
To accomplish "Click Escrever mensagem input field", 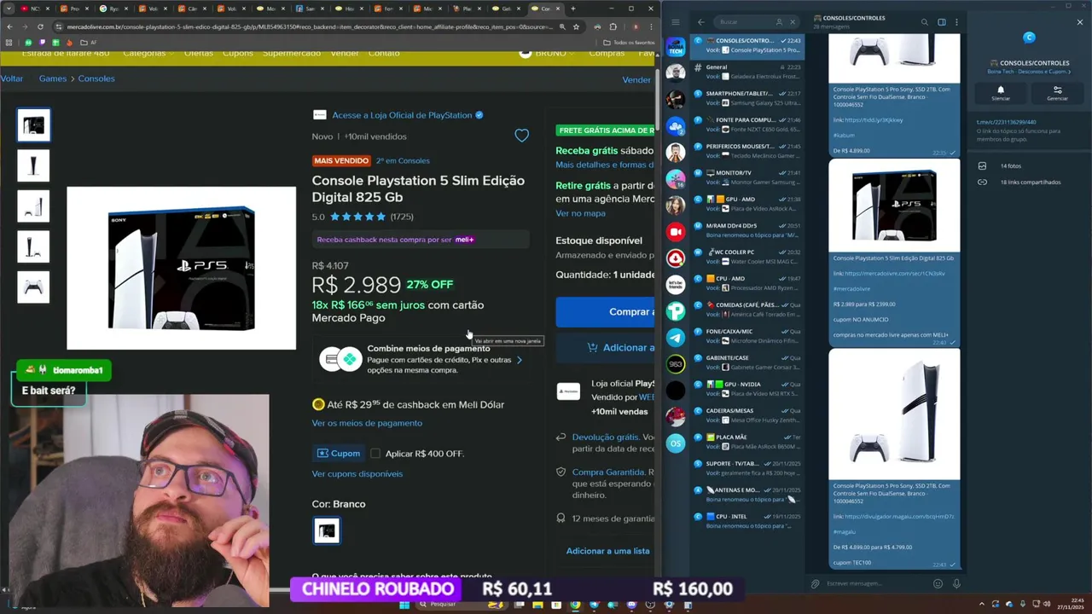I will (x=875, y=584).
